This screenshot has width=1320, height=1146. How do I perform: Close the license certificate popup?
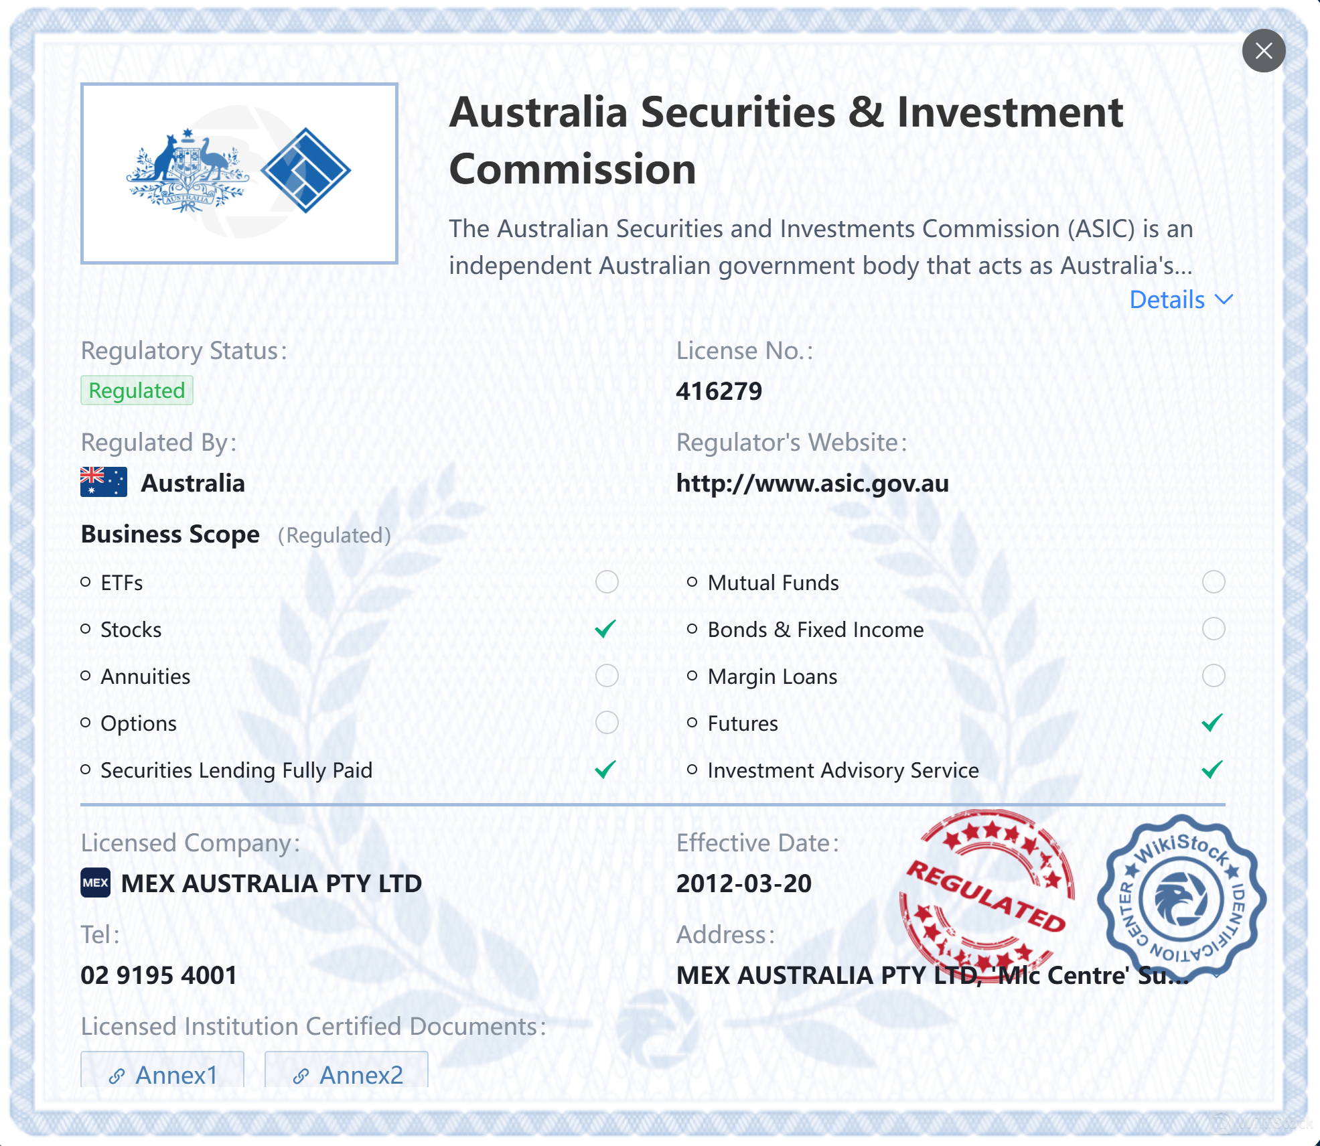coord(1263,51)
